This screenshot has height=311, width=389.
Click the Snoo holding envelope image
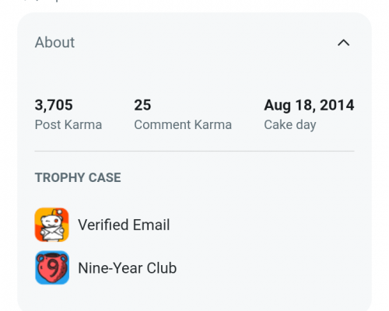point(52,225)
